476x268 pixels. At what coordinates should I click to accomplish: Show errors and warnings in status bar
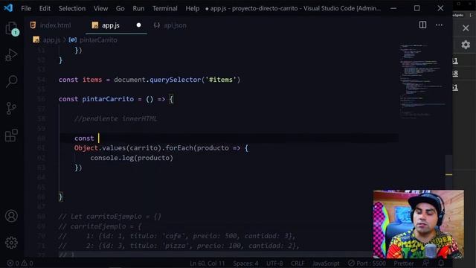tap(20, 263)
